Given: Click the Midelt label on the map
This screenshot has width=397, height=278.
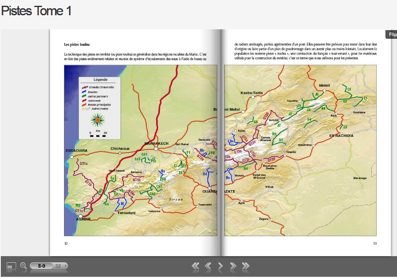Looking at the screenshot, I should pos(324,85).
